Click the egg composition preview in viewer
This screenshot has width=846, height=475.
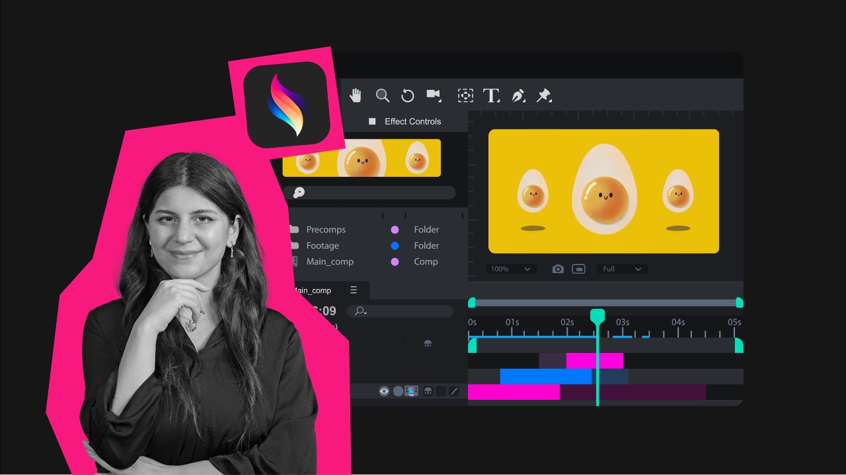(x=603, y=191)
